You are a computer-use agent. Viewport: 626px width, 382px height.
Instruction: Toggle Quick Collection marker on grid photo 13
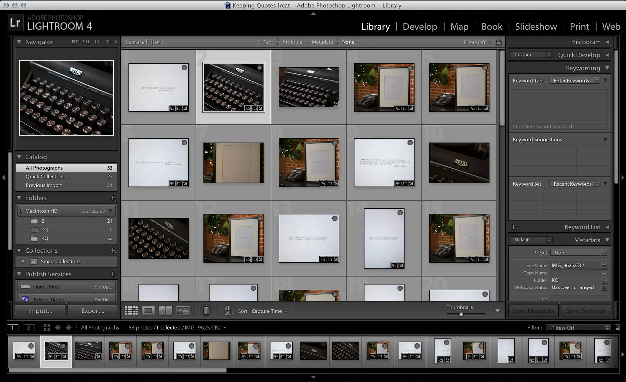[335, 218]
